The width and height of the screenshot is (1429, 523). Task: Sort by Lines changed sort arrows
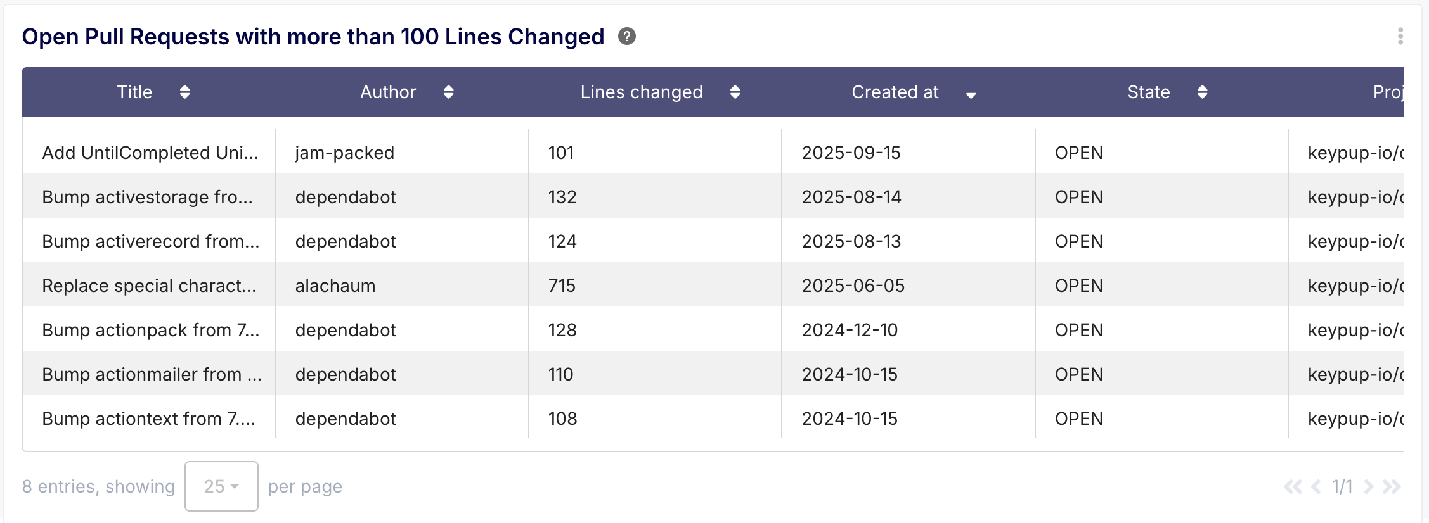pyautogui.click(x=735, y=92)
